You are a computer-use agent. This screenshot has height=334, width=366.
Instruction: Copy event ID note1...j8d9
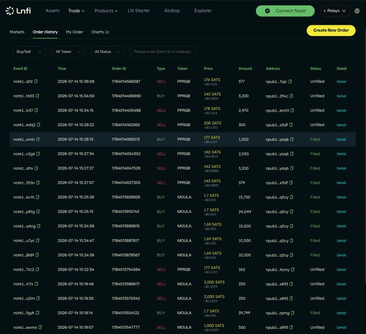[x=37, y=255]
